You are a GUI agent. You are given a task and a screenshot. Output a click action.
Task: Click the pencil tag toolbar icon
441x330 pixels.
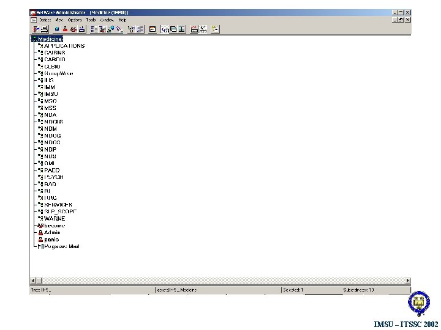click(119, 29)
